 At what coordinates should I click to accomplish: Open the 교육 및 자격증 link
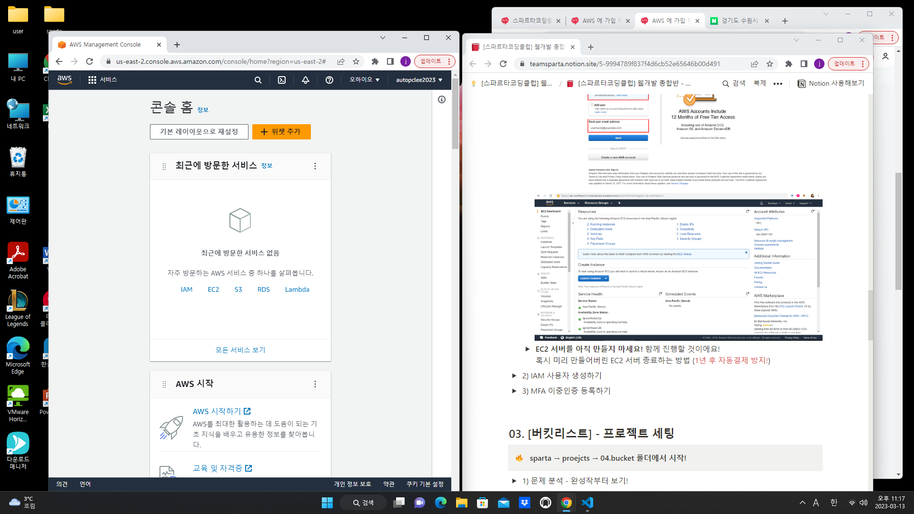(x=222, y=468)
